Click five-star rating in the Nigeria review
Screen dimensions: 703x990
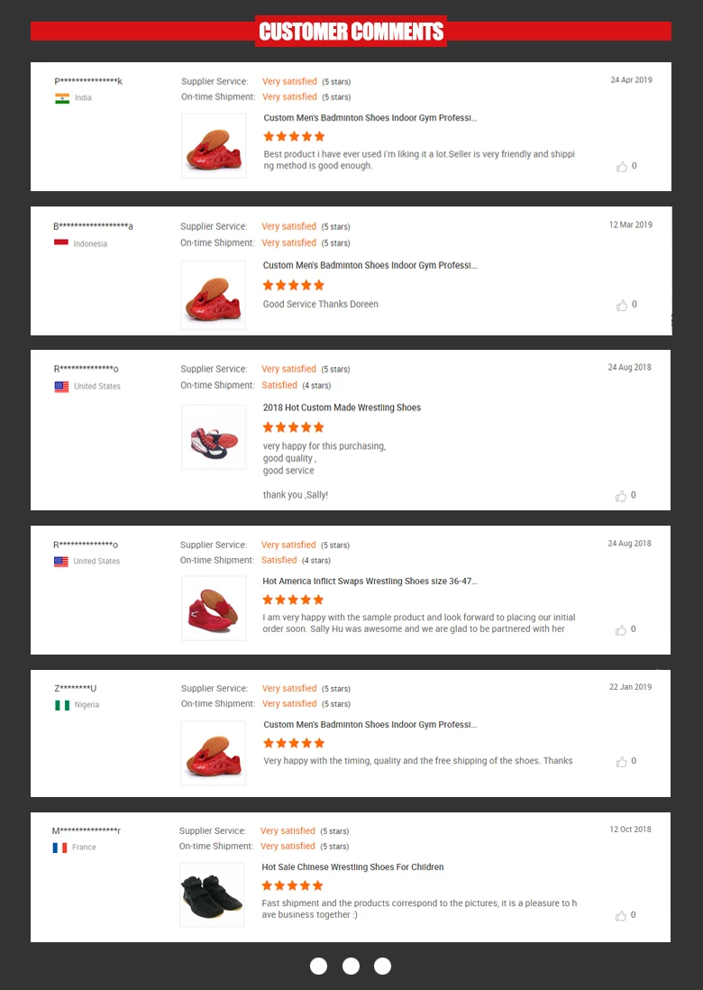[293, 743]
